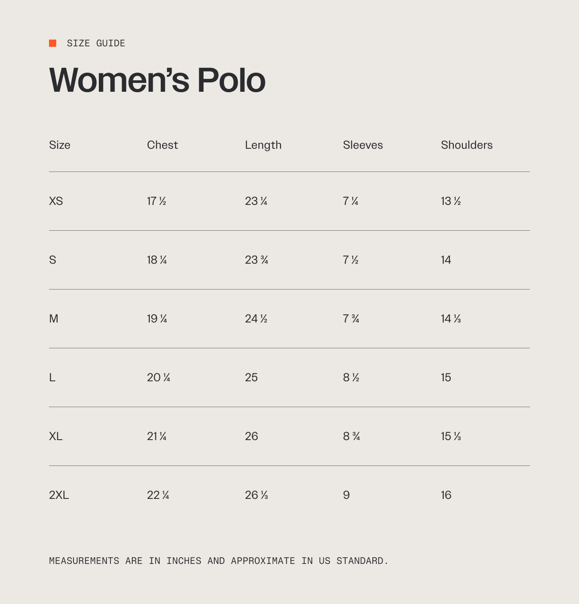Select the 2XL size row label

[59, 495]
